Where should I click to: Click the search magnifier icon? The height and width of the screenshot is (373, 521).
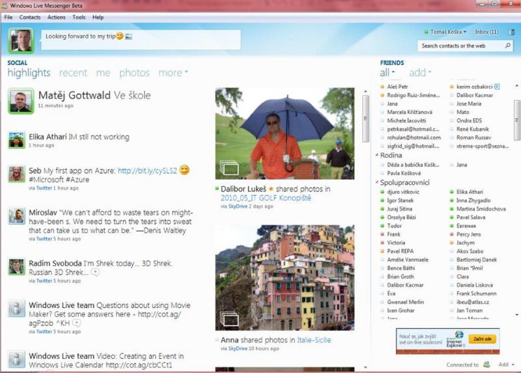[x=508, y=46]
